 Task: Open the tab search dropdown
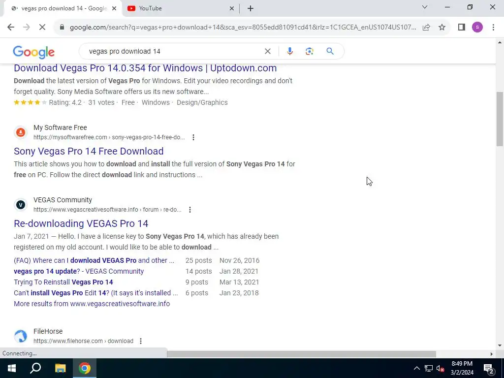pyautogui.click(x=425, y=7)
